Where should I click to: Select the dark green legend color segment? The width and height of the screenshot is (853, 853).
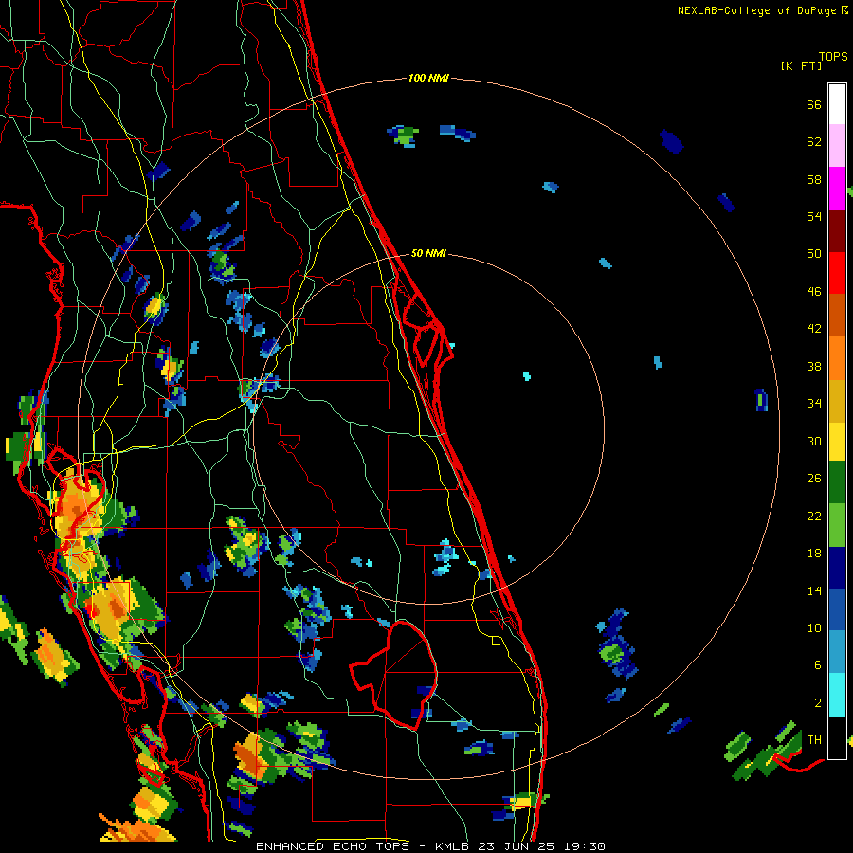pyautogui.click(x=837, y=482)
